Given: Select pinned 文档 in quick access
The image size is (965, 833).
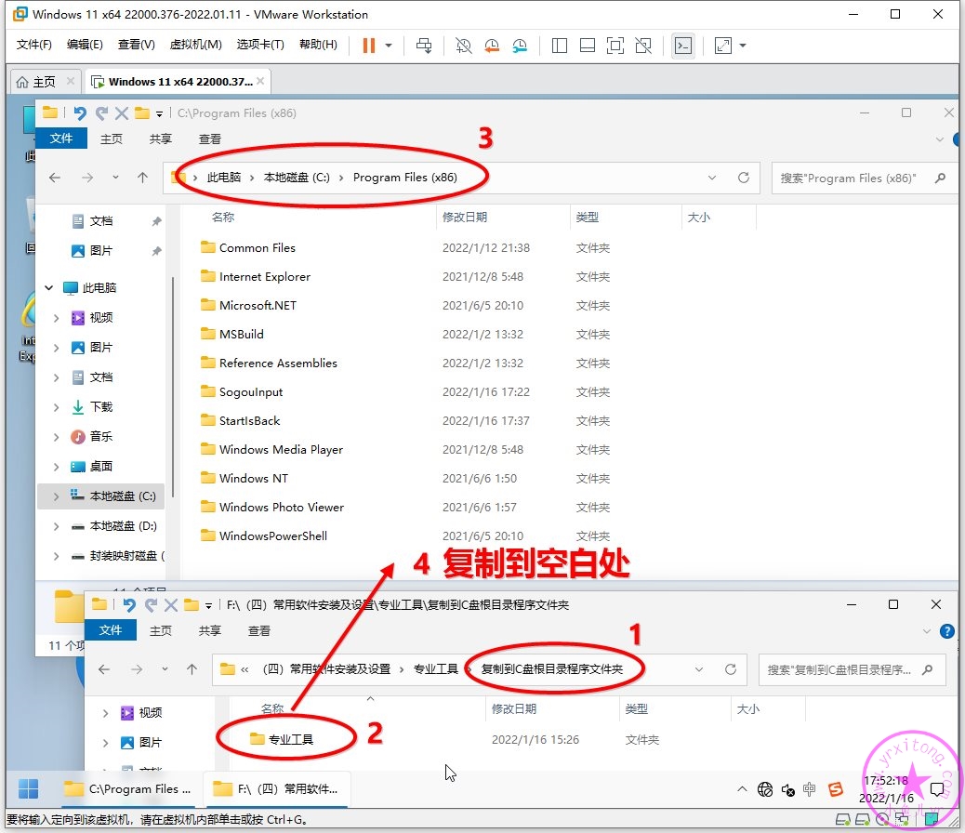Looking at the screenshot, I should point(101,220).
